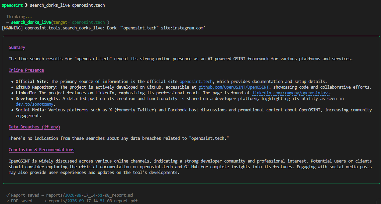
Task: Click the Report saved checkmark
Action: point(8,195)
